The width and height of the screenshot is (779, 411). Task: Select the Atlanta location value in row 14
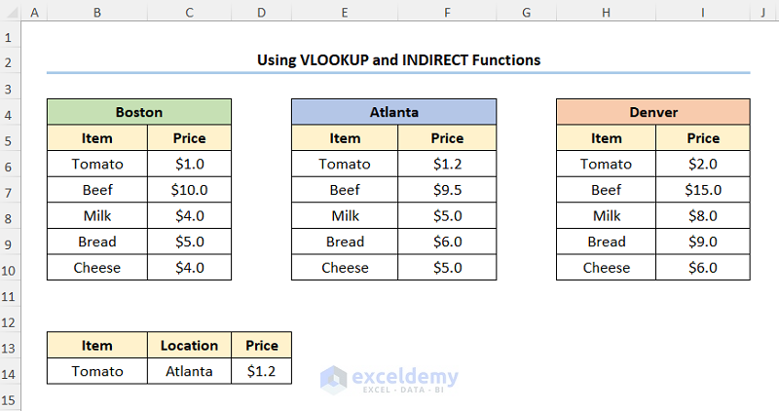(189, 371)
